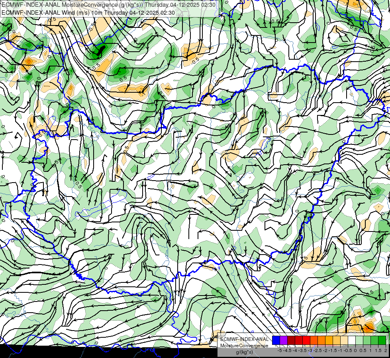
Task: Click the legend tick value -2
Action: click(x=325, y=350)
